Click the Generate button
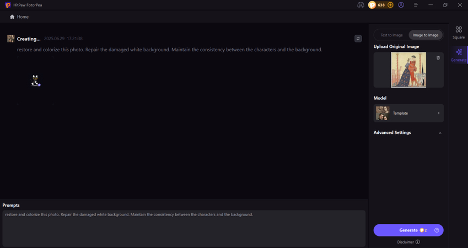Screen dimensions: 468x248 coord(408,230)
